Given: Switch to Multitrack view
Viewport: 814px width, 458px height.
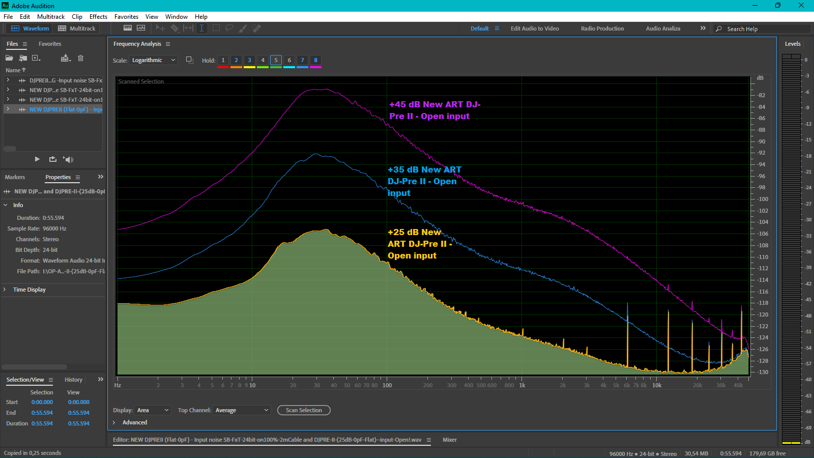Looking at the screenshot, I should [x=76, y=28].
